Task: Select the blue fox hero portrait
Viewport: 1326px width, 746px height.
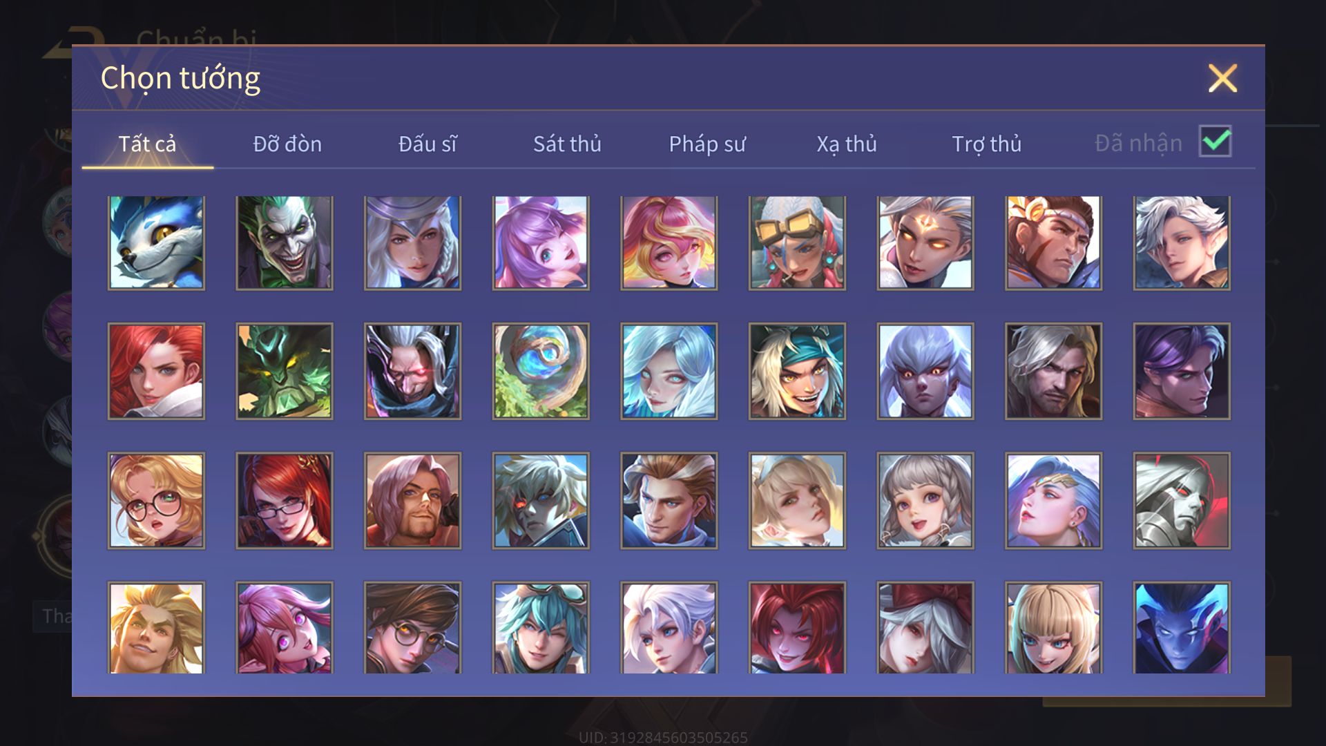Action: 156,242
